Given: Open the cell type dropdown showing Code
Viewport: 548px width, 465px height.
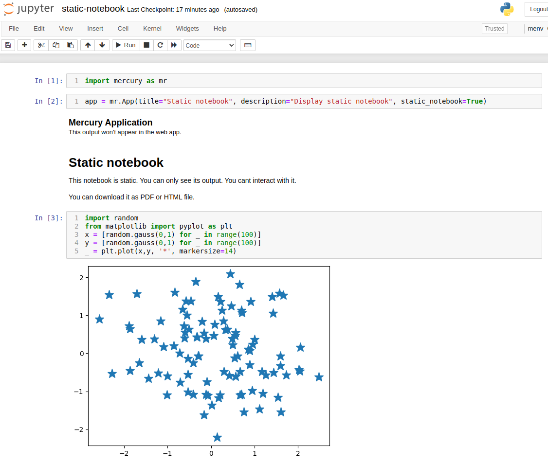Looking at the screenshot, I should pos(209,45).
